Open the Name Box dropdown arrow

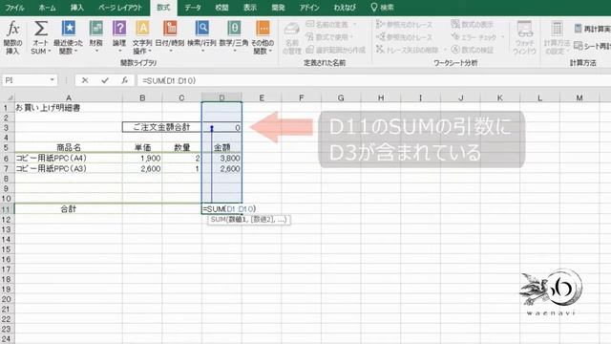52,80
